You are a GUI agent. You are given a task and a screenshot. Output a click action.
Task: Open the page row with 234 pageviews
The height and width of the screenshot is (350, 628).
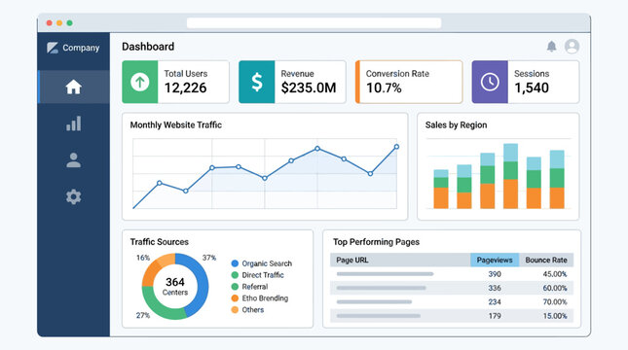tap(452, 302)
